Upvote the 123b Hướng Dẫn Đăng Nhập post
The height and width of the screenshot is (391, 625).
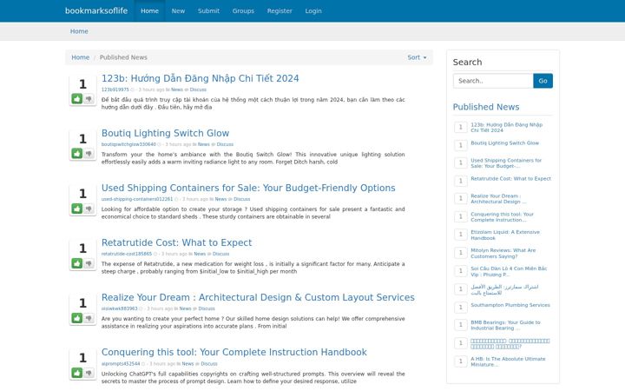pos(77,98)
